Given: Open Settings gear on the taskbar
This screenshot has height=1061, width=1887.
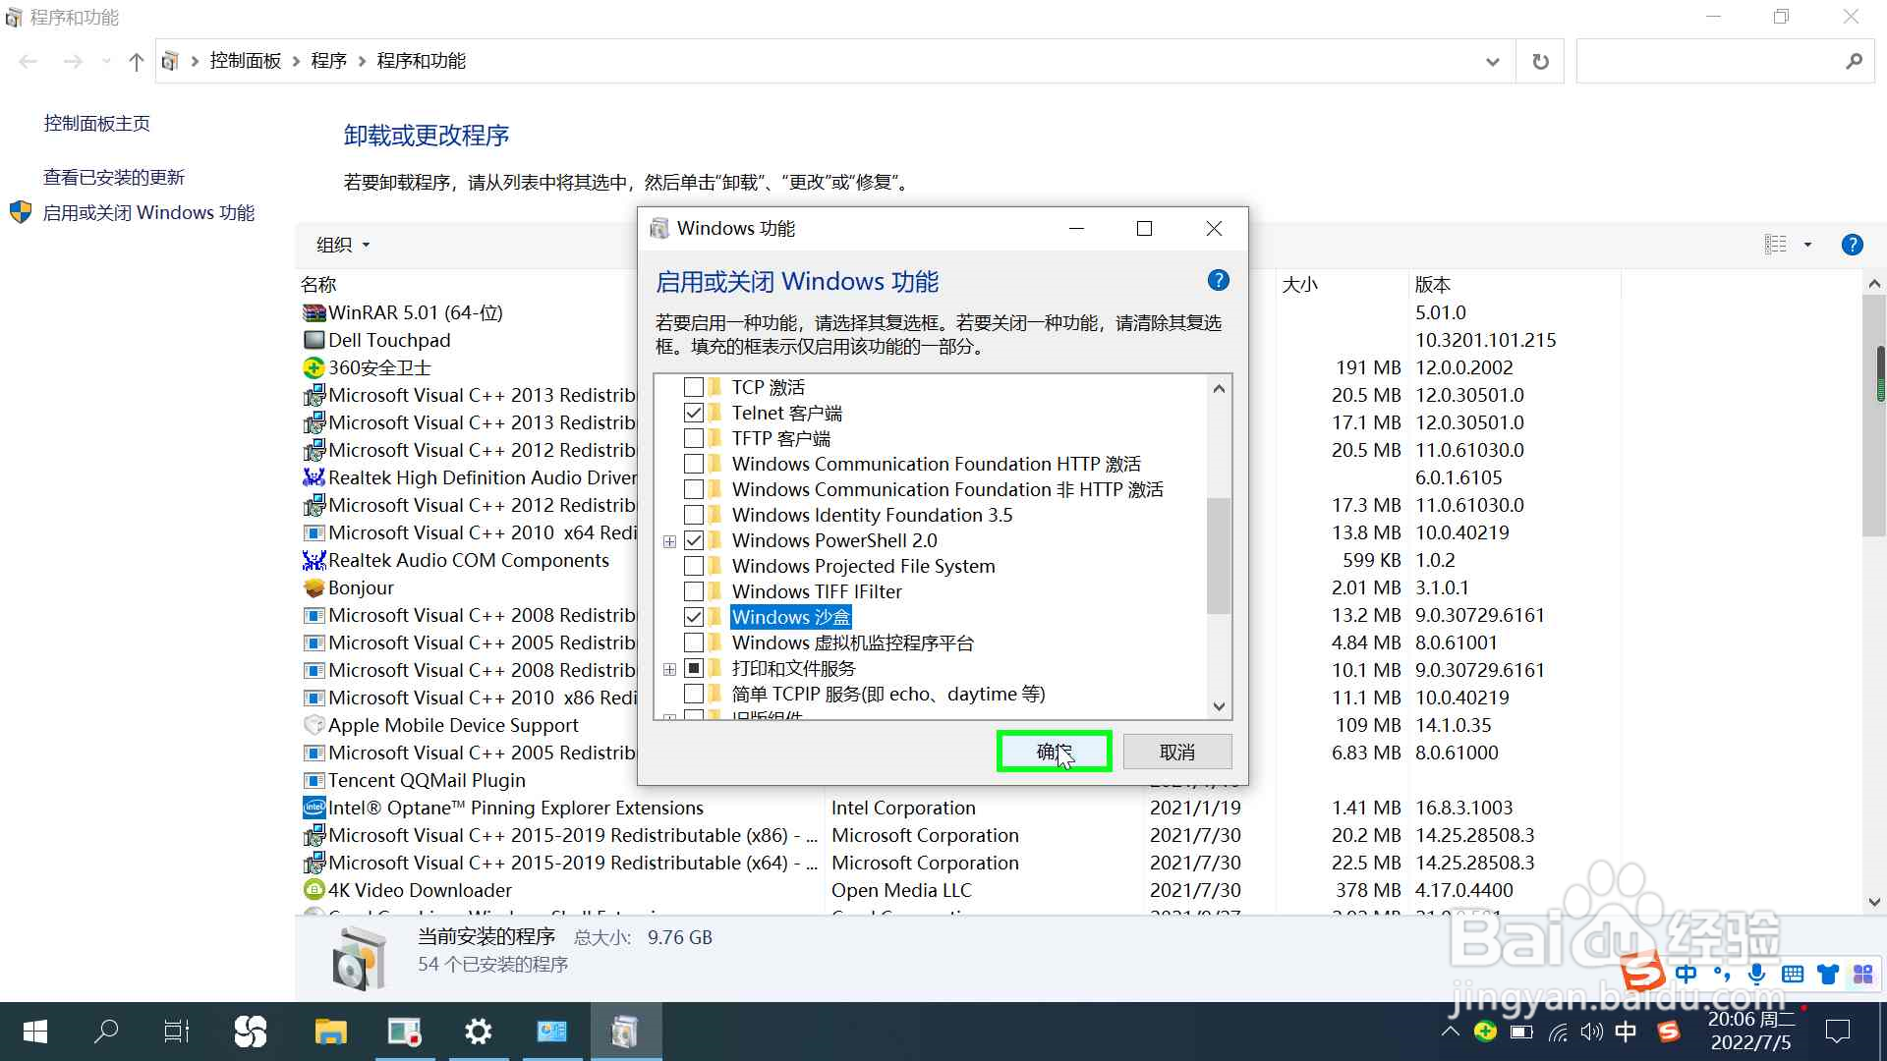Looking at the screenshot, I should 479,1032.
